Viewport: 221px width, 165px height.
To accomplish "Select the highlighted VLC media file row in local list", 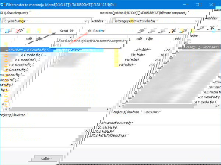I will (x=27, y=50).
